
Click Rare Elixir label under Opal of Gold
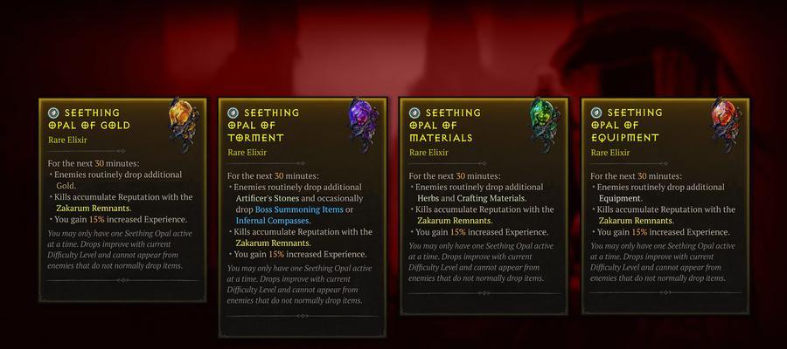click(x=67, y=140)
